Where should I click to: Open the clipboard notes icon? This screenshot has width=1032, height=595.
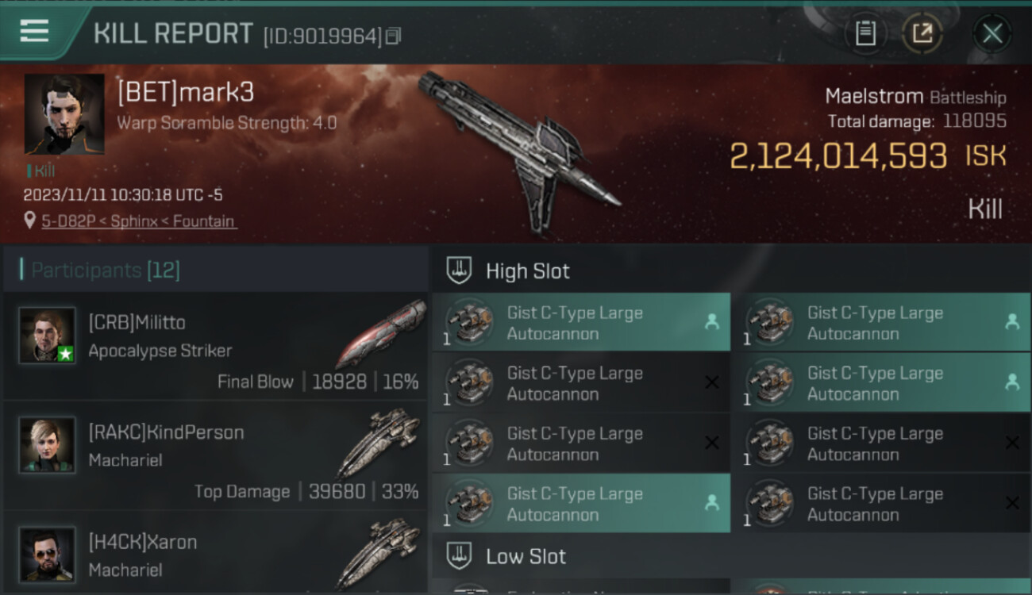coord(865,33)
